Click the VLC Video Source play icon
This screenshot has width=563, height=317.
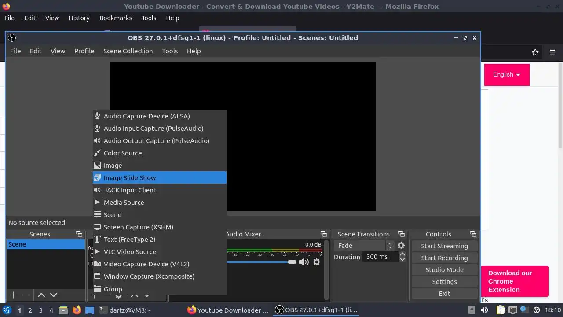point(97,252)
